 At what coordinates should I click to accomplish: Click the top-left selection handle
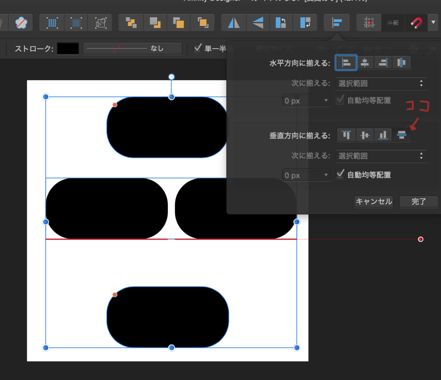(x=46, y=97)
